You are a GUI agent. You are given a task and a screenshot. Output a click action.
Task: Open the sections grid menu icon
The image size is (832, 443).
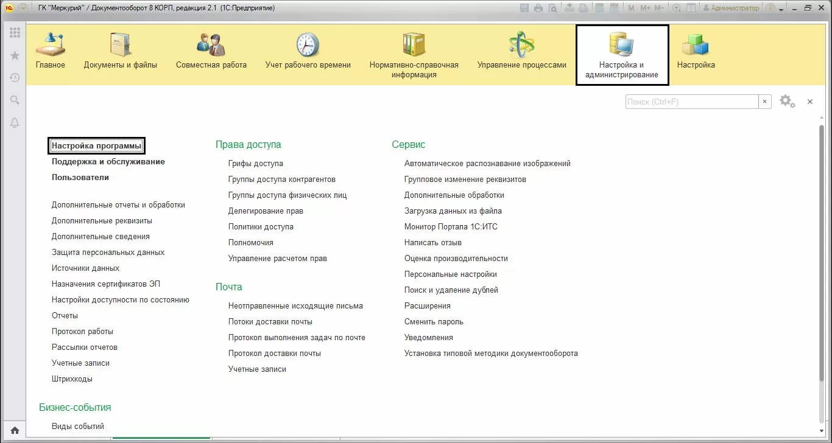pos(15,33)
